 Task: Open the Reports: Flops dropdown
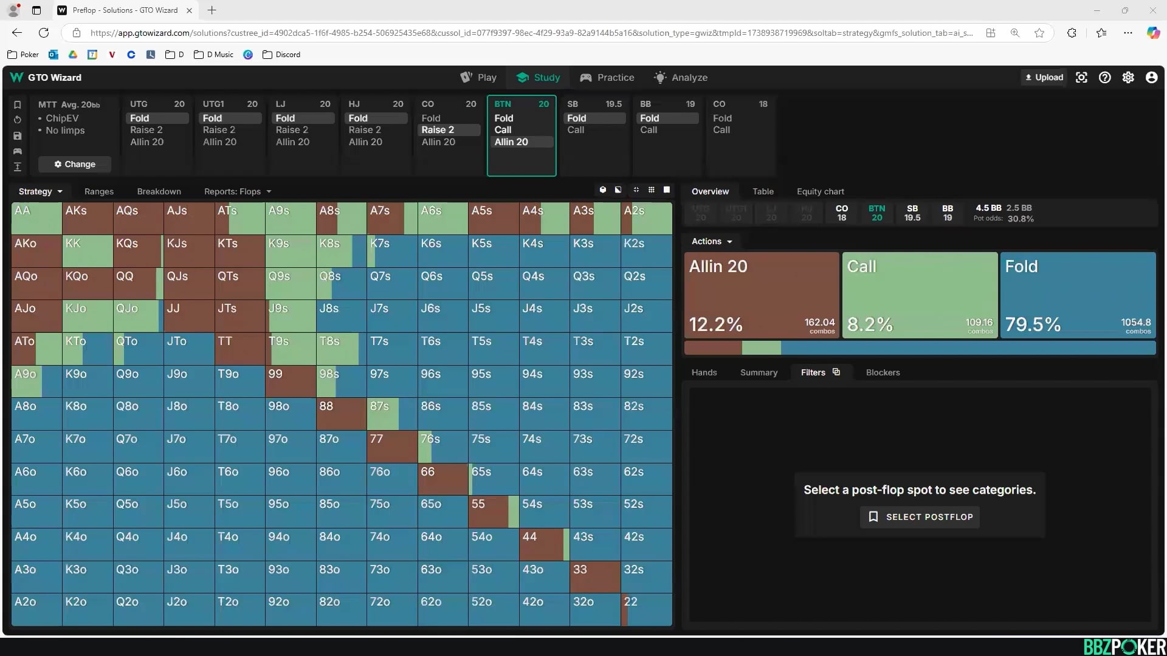point(238,191)
